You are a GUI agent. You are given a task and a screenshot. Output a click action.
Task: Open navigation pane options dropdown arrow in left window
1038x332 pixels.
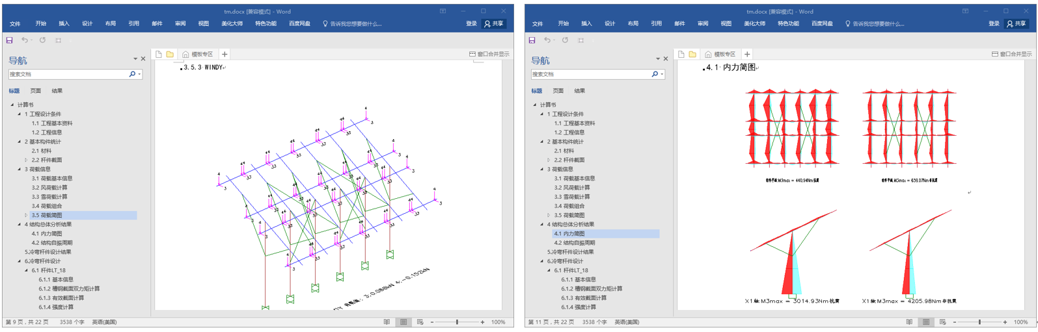click(x=135, y=59)
